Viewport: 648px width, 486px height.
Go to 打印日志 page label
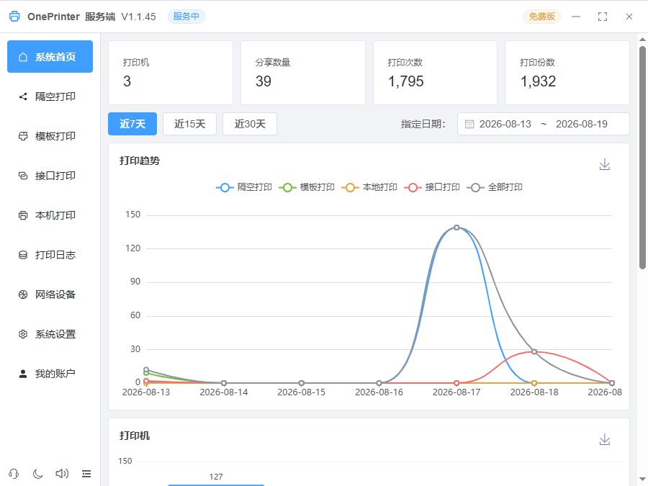55,255
